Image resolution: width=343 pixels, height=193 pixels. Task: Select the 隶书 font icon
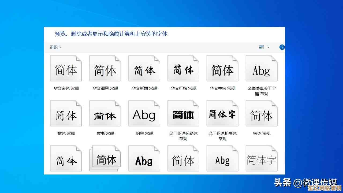tap(105, 113)
